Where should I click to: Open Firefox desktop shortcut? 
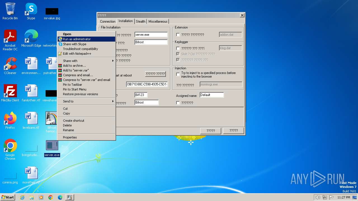coord(10,121)
